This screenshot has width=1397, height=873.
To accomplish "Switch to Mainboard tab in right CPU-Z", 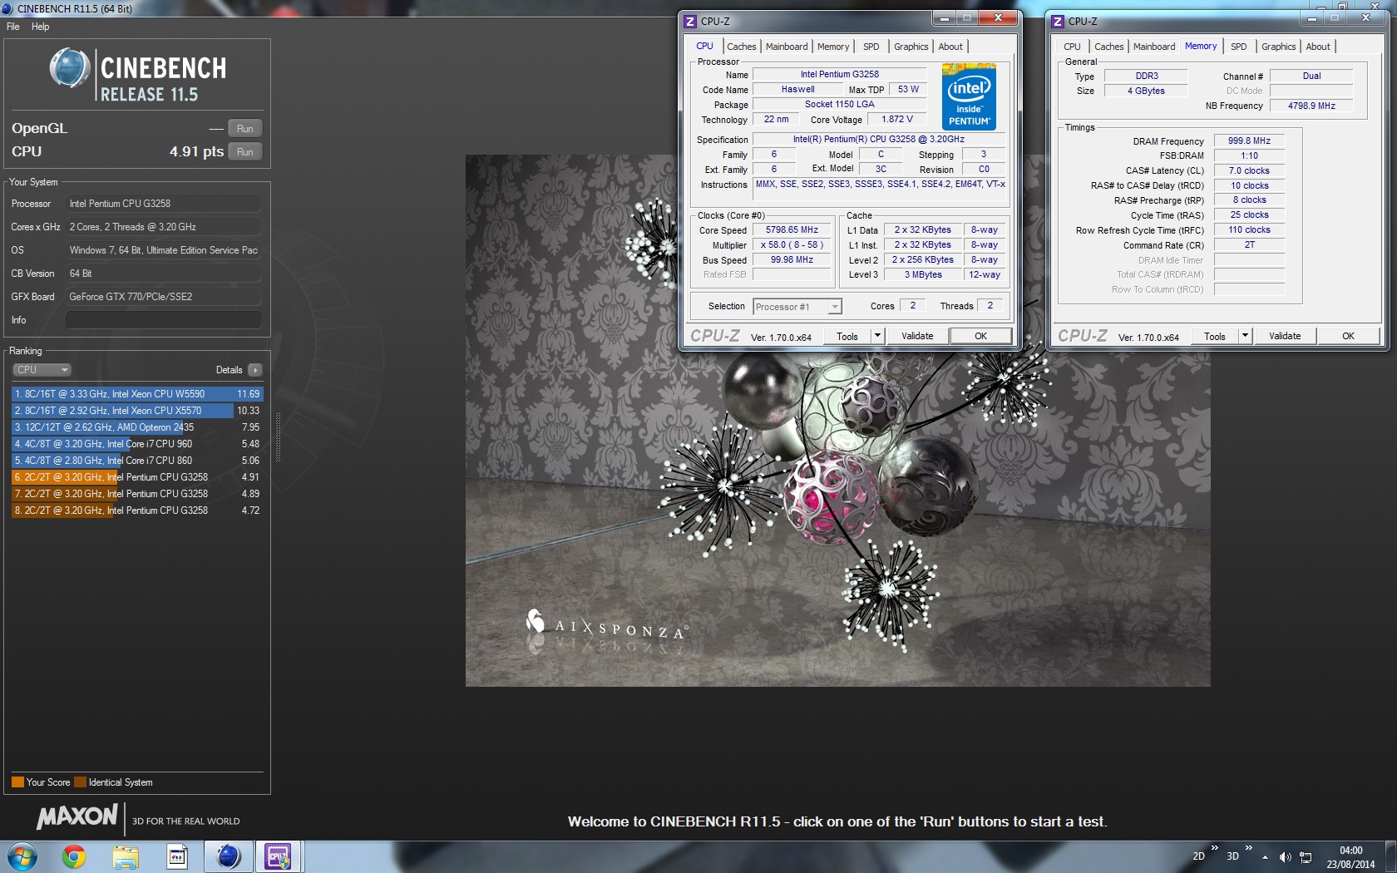I will [1154, 47].
